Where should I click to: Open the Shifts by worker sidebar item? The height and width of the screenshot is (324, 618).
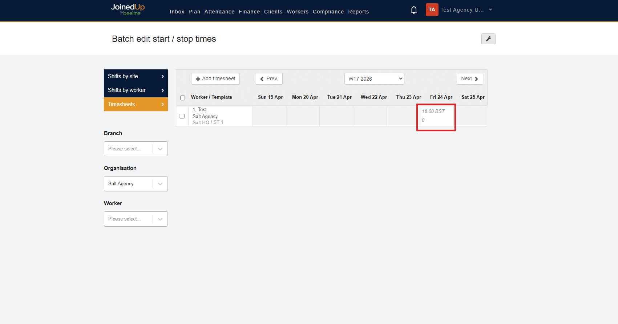(136, 90)
